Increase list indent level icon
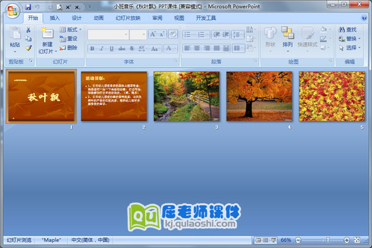This screenshot has height=248, width=372. click(x=226, y=35)
